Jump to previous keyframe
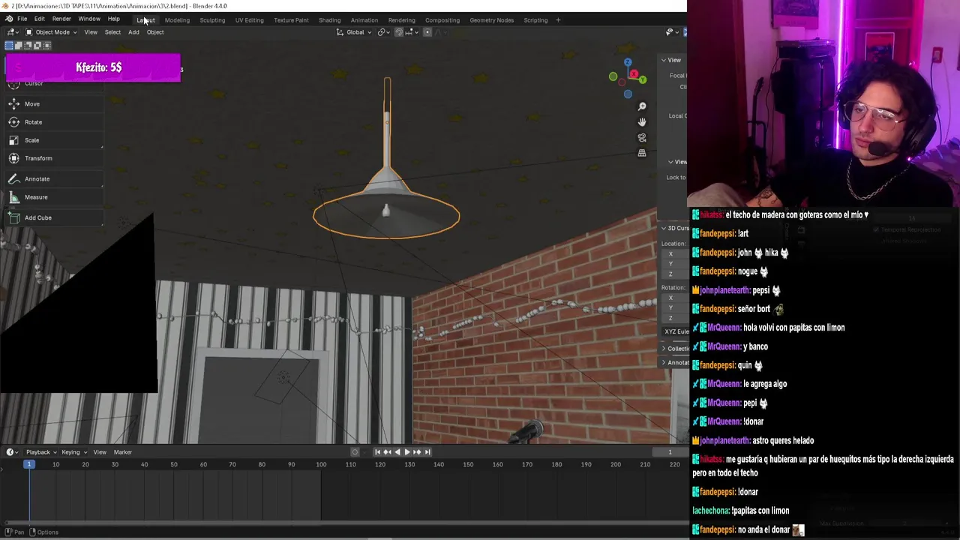The width and height of the screenshot is (960, 540). tap(387, 451)
